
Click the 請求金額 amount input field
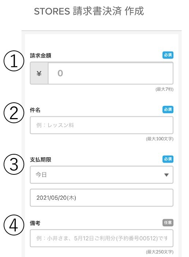click(x=111, y=73)
